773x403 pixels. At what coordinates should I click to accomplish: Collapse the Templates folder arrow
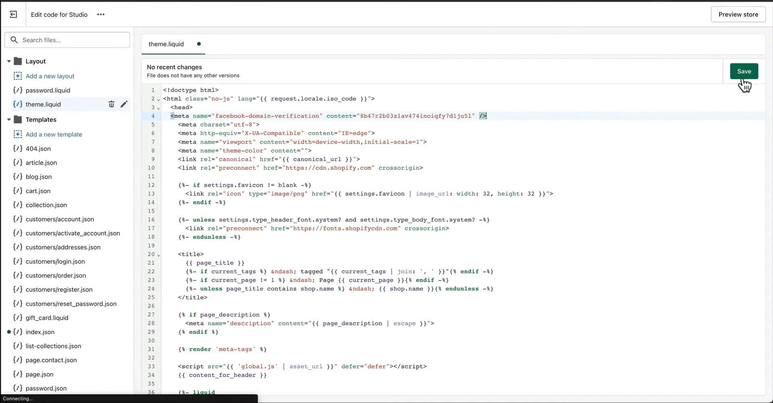click(9, 120)
